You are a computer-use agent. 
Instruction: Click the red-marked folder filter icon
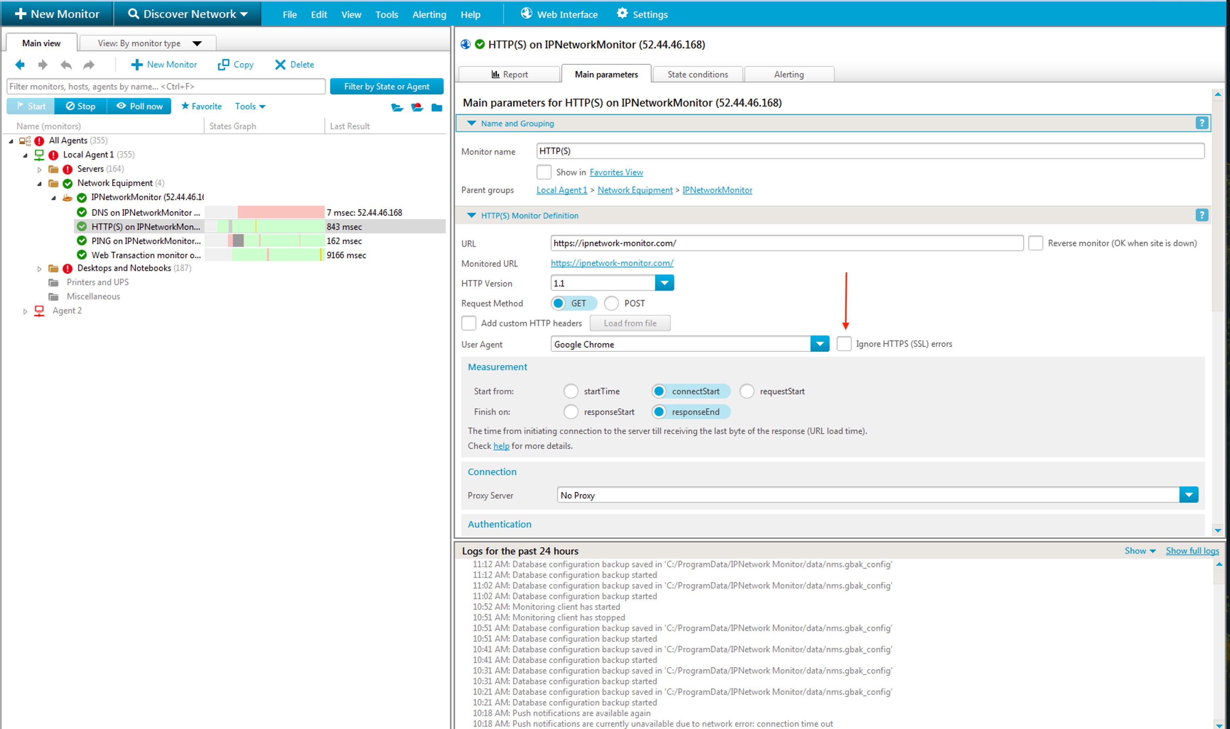(x=417, y=107)
